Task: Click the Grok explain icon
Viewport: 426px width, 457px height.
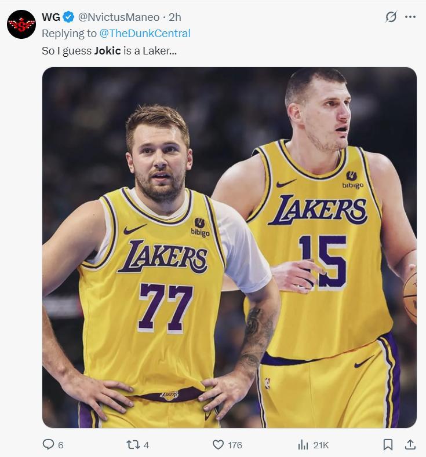Action: (x=391, y=17)
